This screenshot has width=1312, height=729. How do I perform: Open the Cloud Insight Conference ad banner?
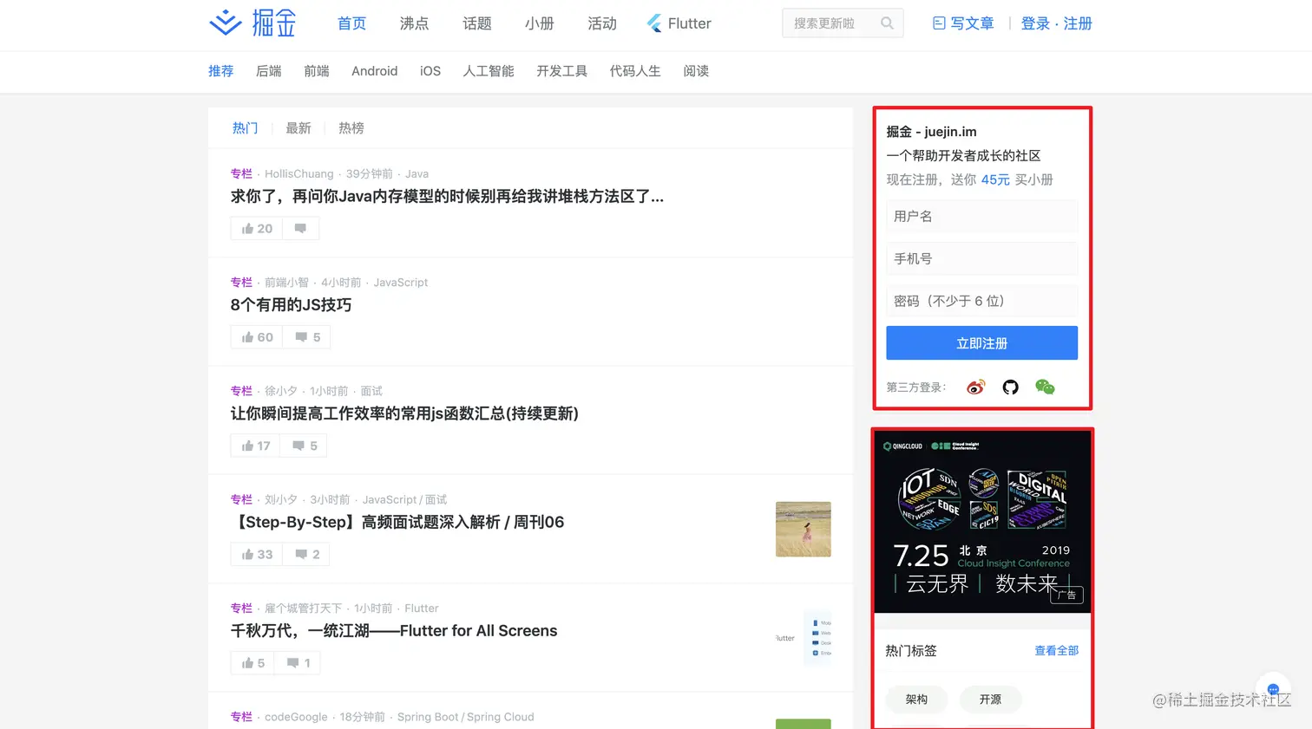pos(981,522)
